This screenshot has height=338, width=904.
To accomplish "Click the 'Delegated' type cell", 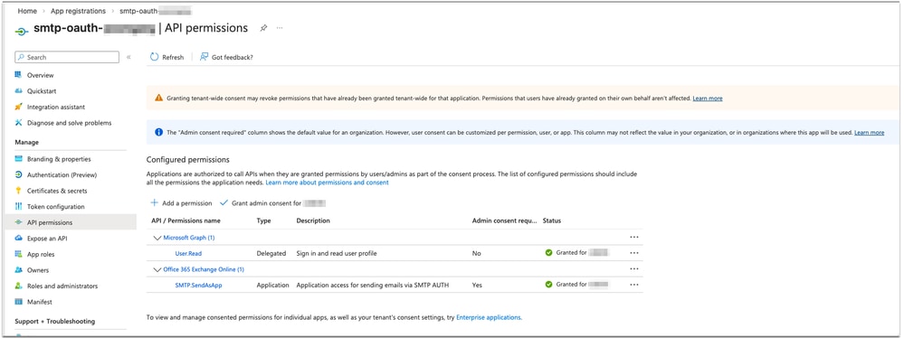I will click(x=271, y=253).
